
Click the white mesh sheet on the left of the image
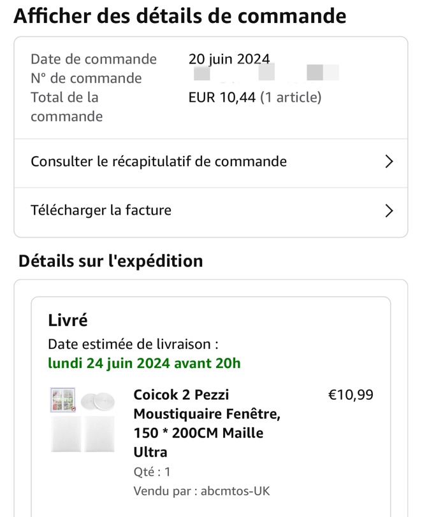tap(66, 434)
